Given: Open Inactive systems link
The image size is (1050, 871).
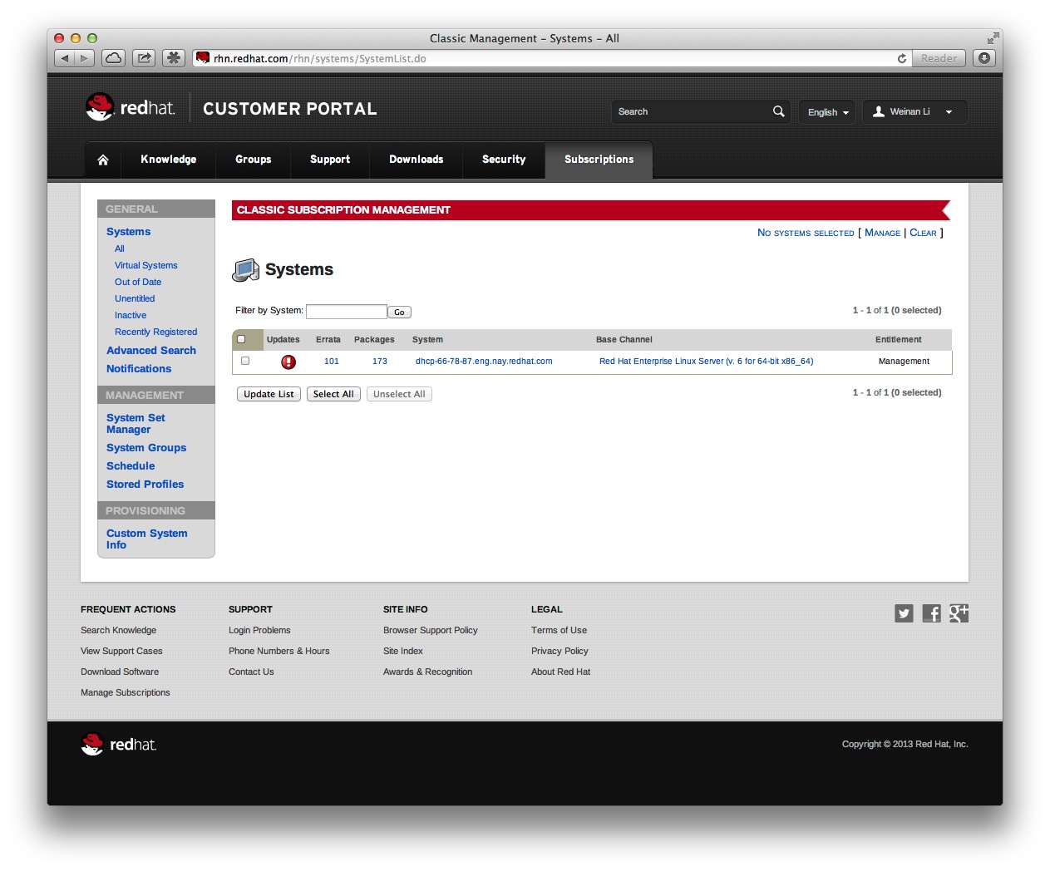Looking at the screenshot, I should 131,315.
